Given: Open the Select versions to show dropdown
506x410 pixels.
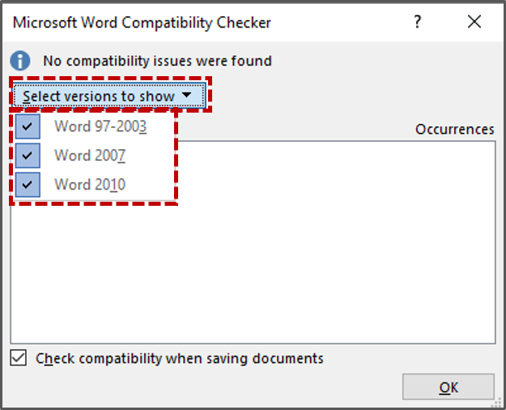Looking at the screenshot, I should coord(109,96).
